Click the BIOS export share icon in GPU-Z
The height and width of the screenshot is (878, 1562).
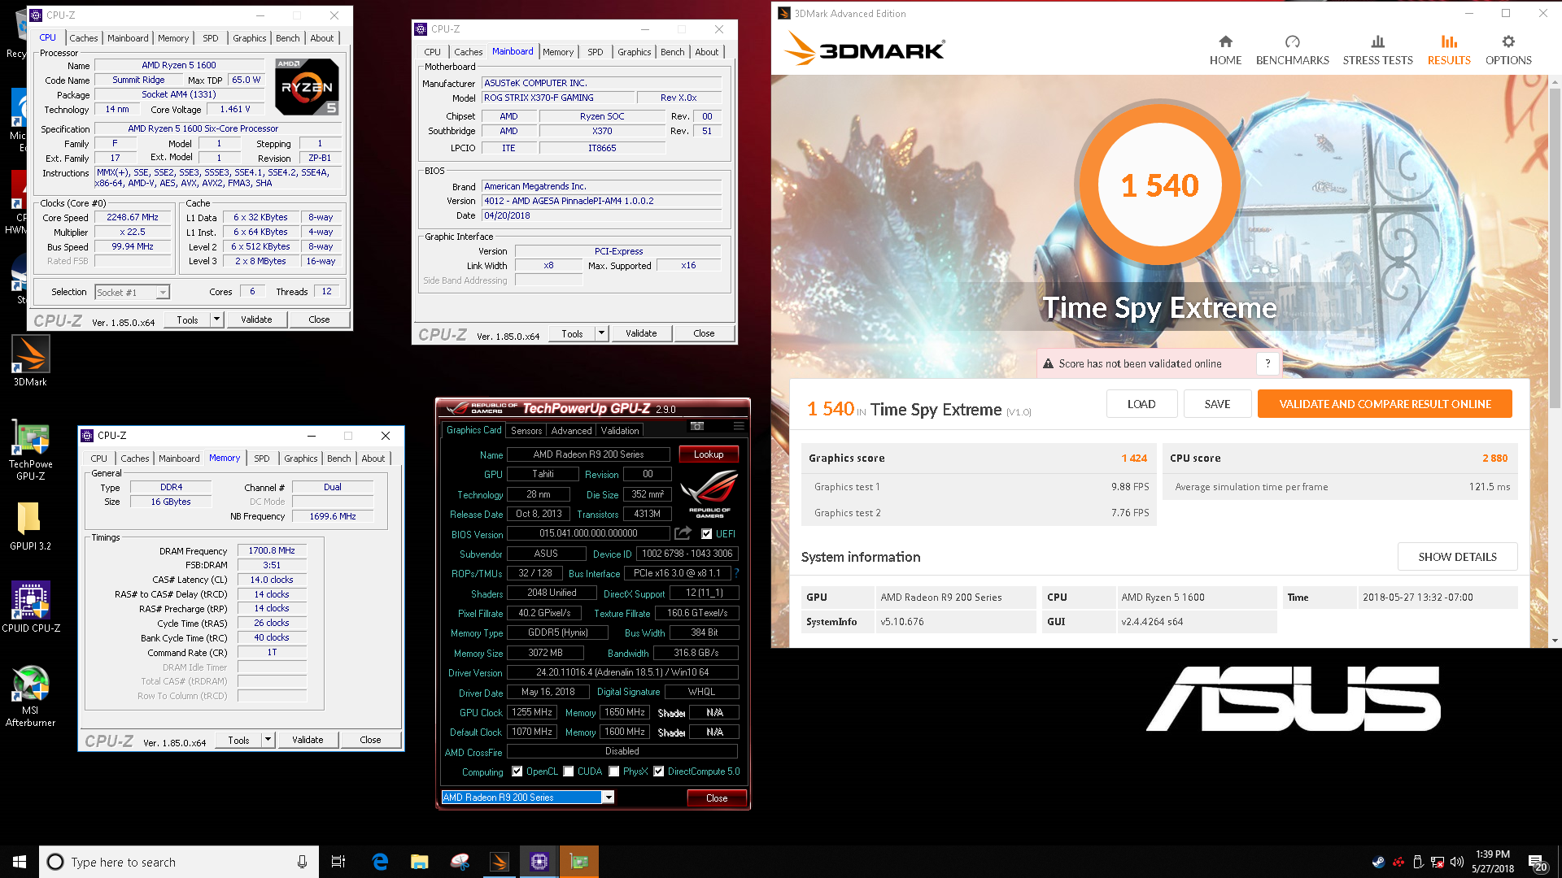click(x=683, y=533)
